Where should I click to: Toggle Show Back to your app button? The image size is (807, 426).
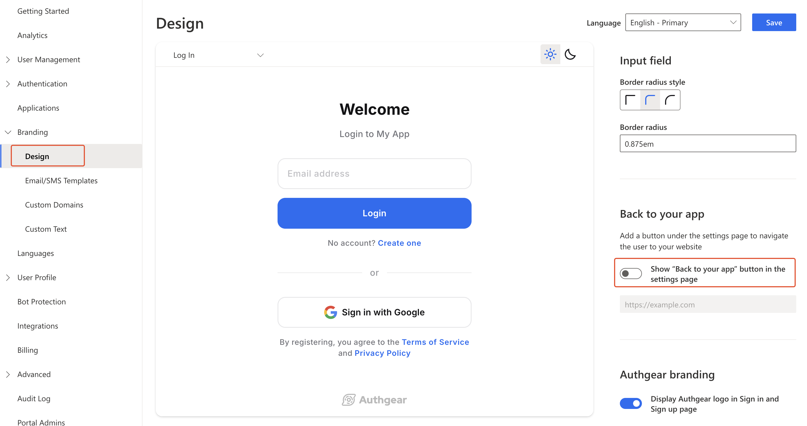tap(631, 274)
